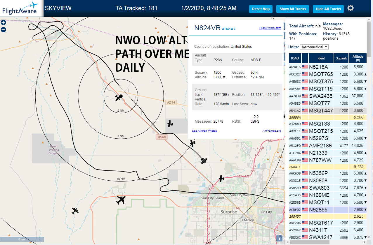Viewport: 373px width, 245px height.
Task: Select the N787WW aircraft row
Action: coord(327,160)
